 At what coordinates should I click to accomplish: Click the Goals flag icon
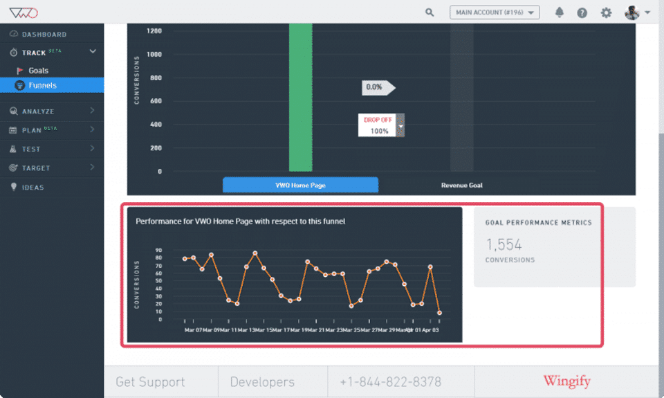point(19,71)
